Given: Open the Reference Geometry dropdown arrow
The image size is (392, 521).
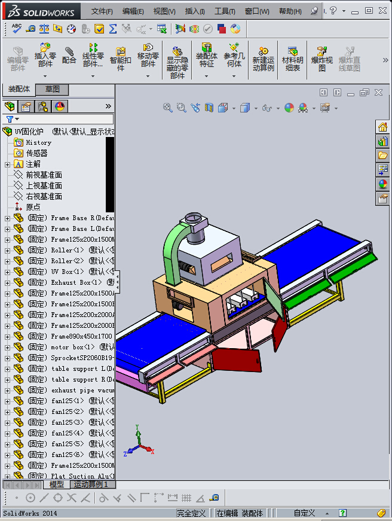Looking at the screenshot, I should (234, 76).
